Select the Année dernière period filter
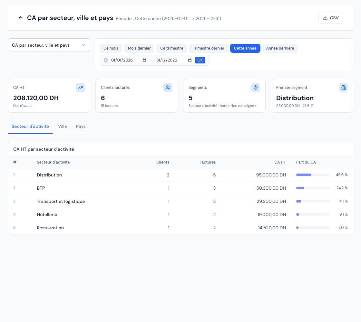This screenshot has width=361, height=322. (280, 48)
